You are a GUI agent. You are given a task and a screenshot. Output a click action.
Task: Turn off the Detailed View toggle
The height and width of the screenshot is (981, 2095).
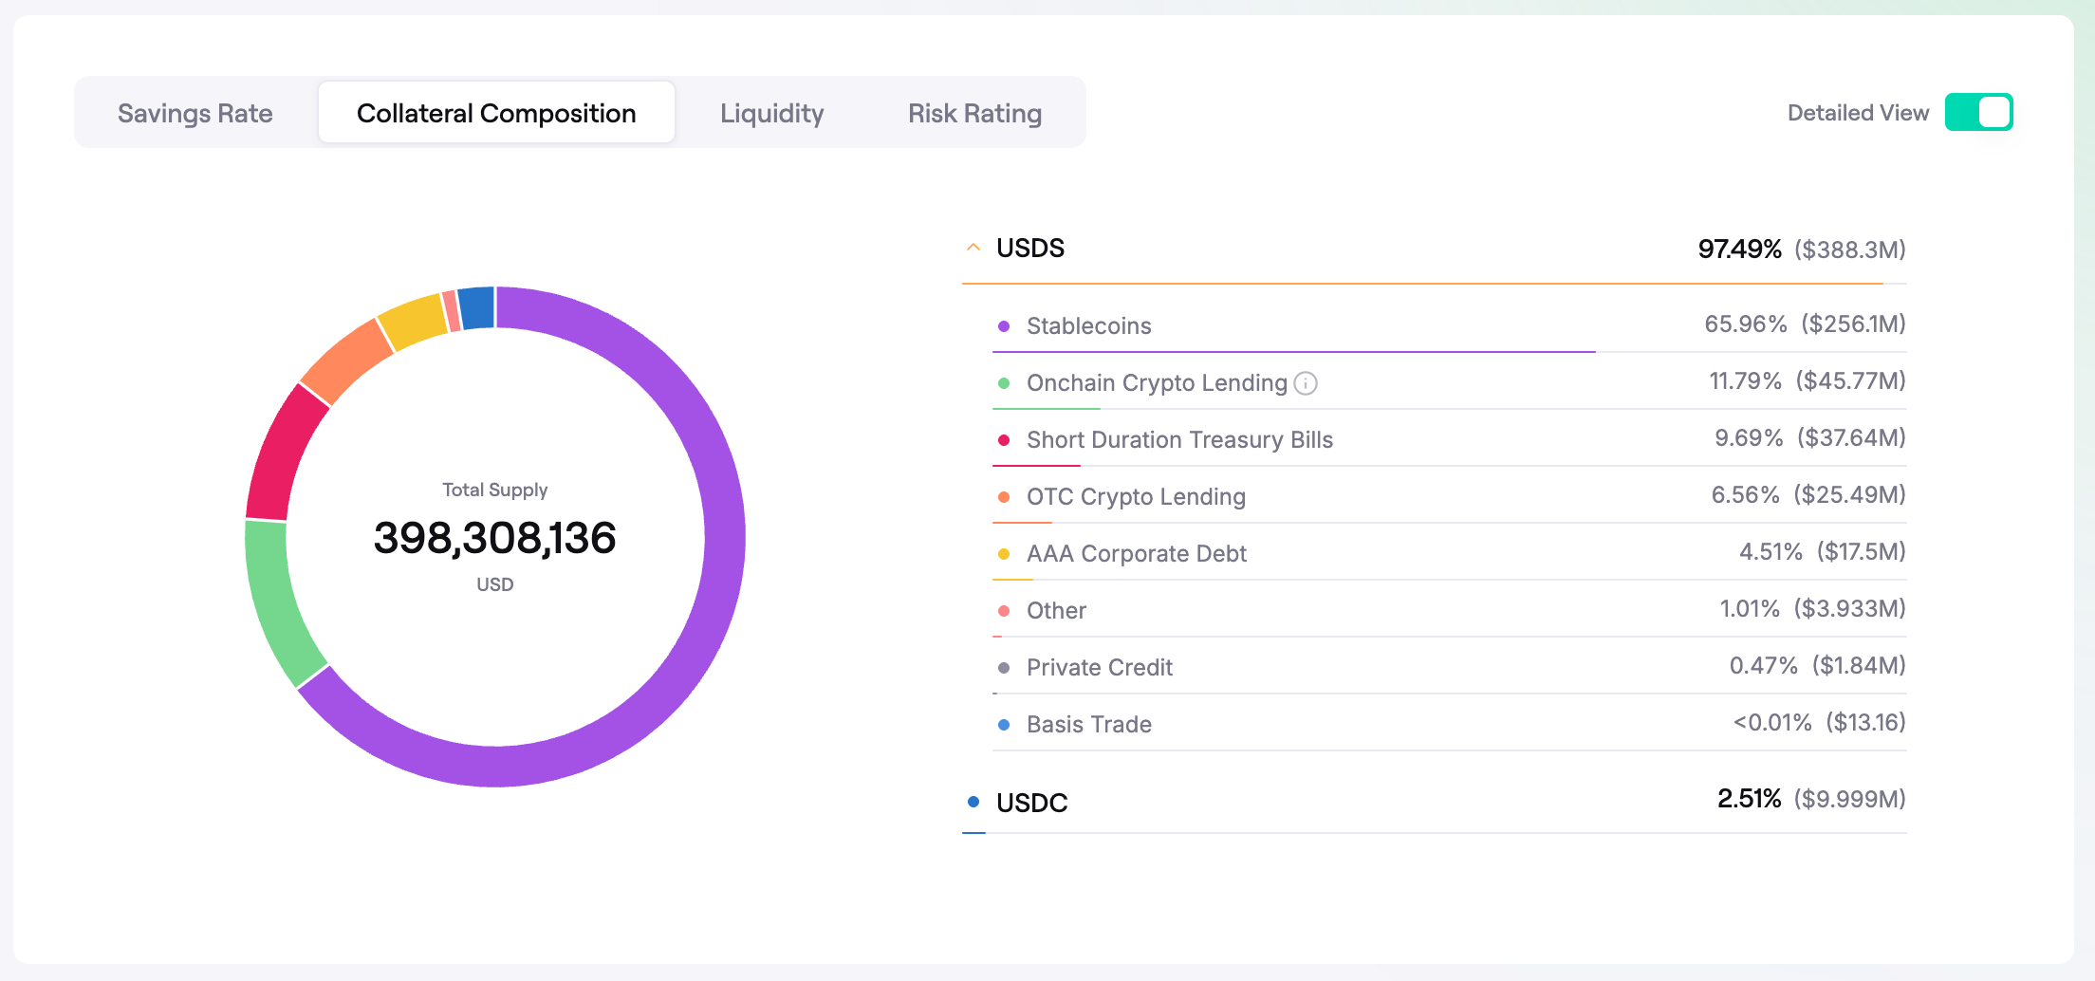point(1978,113)
